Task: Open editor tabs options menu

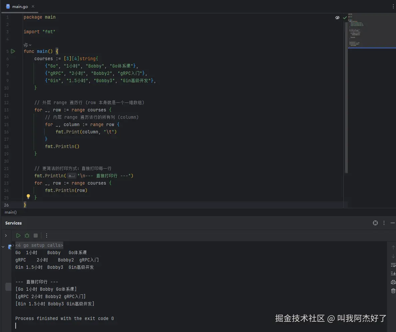Action: (x=393, y=7)
